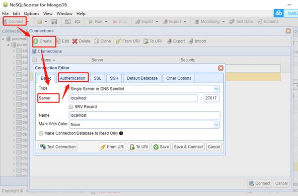Open file folder toolbar icon
Screen dimensions: 298x196
(39, 22)
